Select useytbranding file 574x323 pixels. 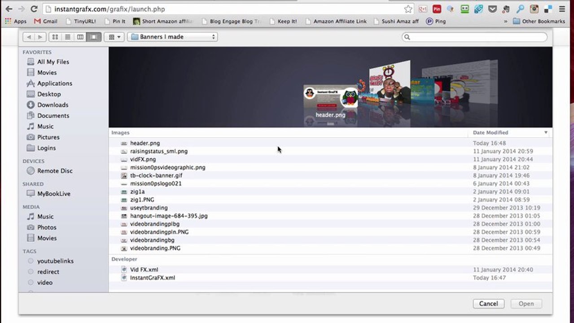click(330, 208)
